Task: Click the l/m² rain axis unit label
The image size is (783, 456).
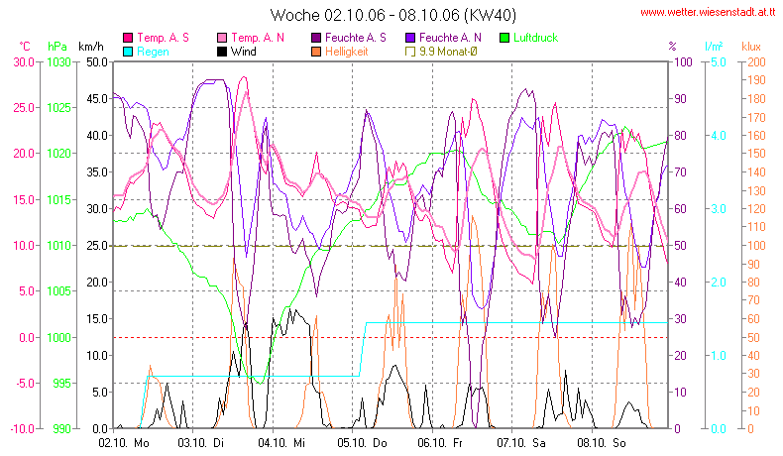Action: click(x=714, y=47)
